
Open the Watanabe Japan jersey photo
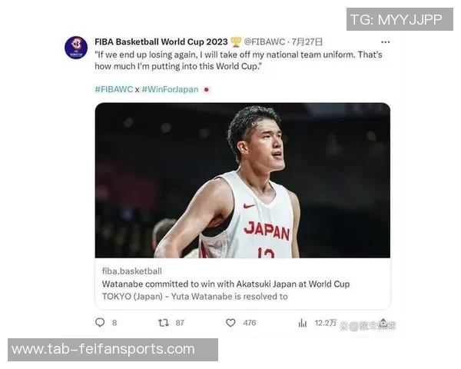pyautogui.click(x=242, y=181)
